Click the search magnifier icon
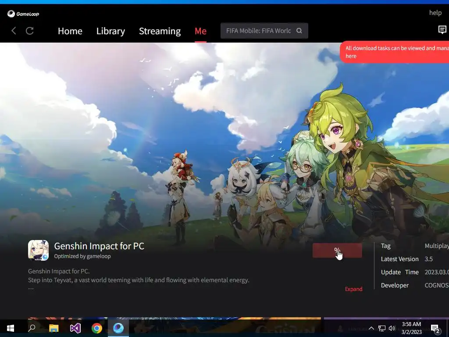The image size is (449, 337). 299,31
